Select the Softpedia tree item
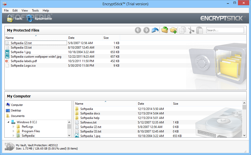 pos(28,135)
